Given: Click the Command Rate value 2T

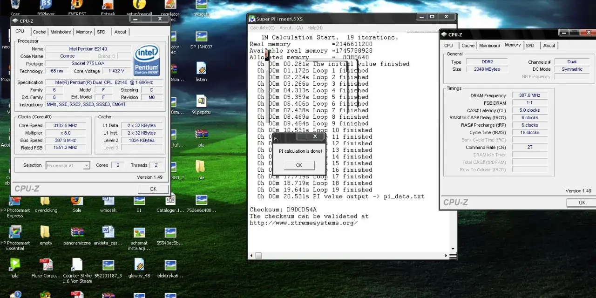Looking at the screenshot, I should coord(530,147).
